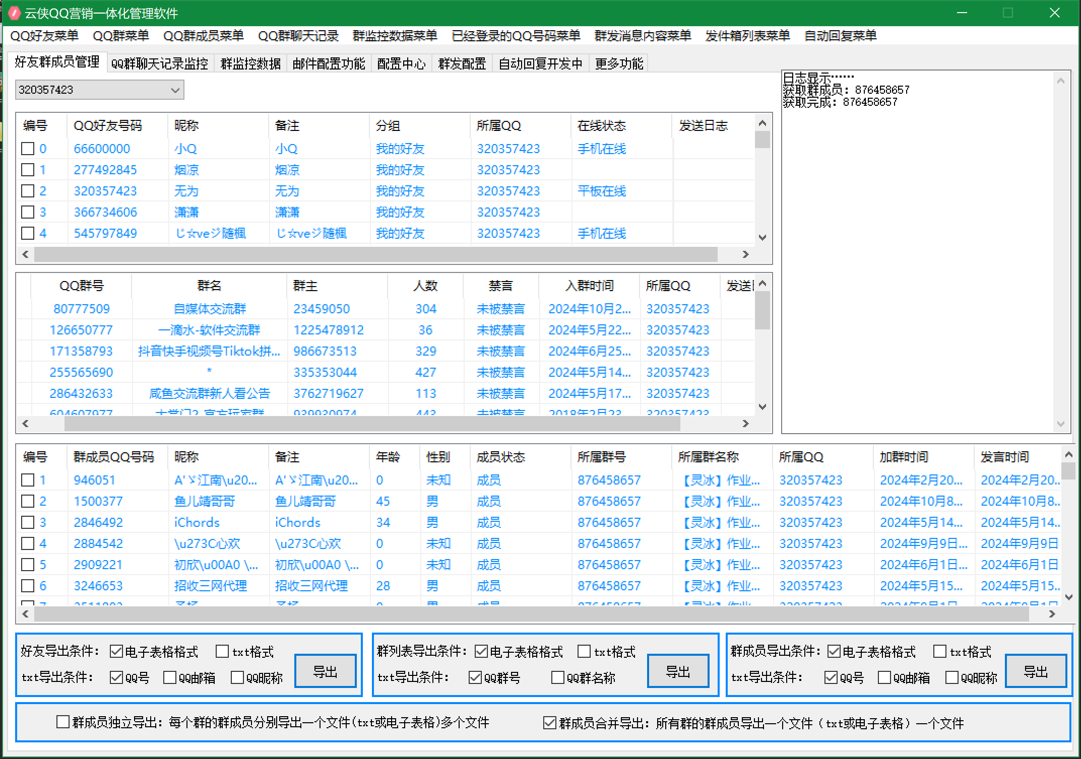This screenshot has width=1081, height=759.
Task: Switch to the QQ群聊天记录监控 tab
Action: (x=160, y=64)
